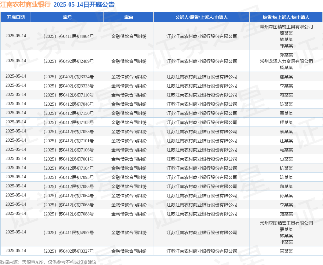The width and height of the screenshot is (323, 265).
Task: Click 祁某某 in the 4957 case row
Action: 286,242
